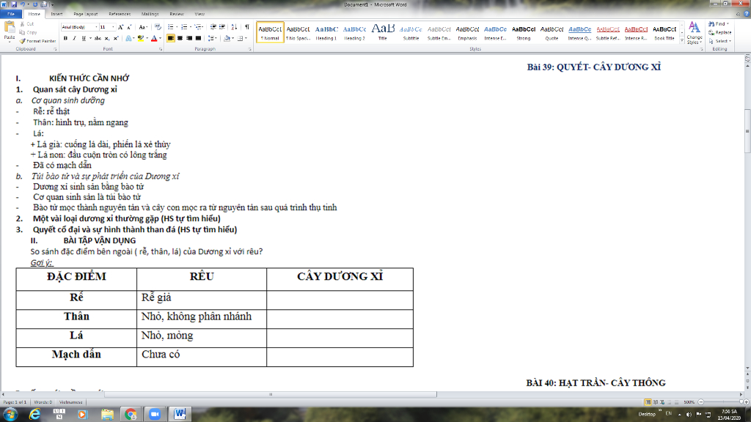Toggle Underline formatting
Image resolution: width=751 pixels, height=422 pixels.
point(84,38)
